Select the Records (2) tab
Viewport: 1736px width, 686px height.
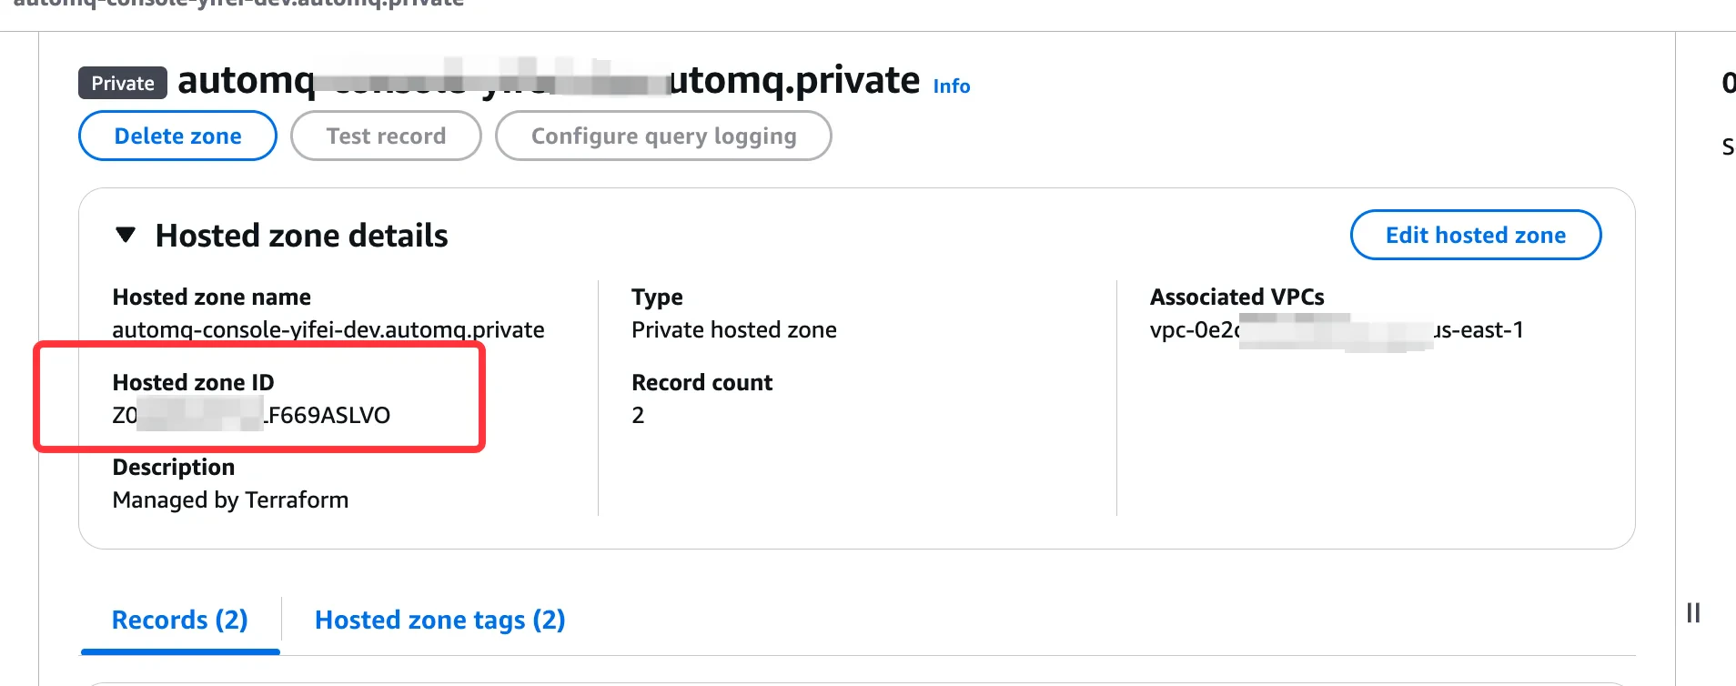[179, 620]
